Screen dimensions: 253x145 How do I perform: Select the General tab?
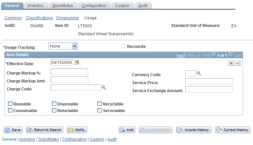coord(12,6)
